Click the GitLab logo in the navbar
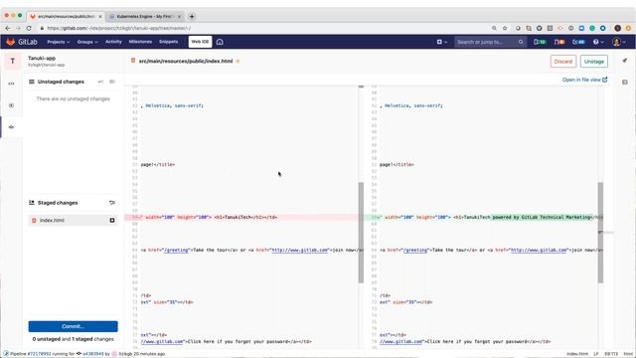636x358 pixels. click(22, 42)
